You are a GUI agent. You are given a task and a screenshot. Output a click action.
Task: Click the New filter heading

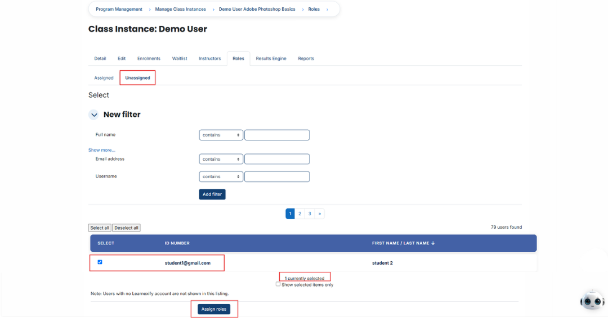[122, 115]
